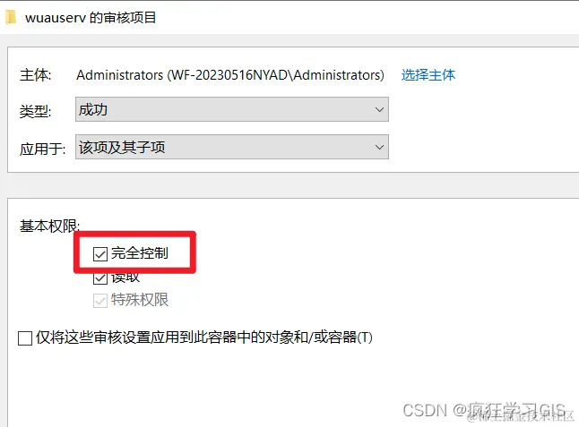Click the 特殊权限 label text
Screen dimensions: 579x427
tap(140, 299)
